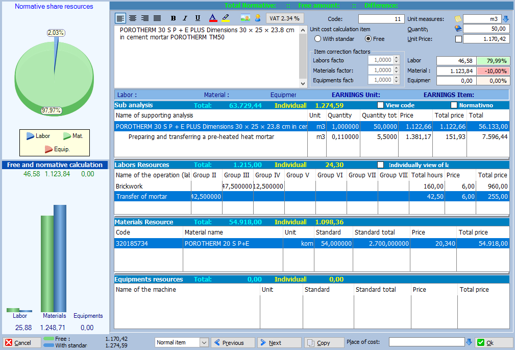Align description text left
This screenshot has height=350, width=515.
click(x=120, y=18)
